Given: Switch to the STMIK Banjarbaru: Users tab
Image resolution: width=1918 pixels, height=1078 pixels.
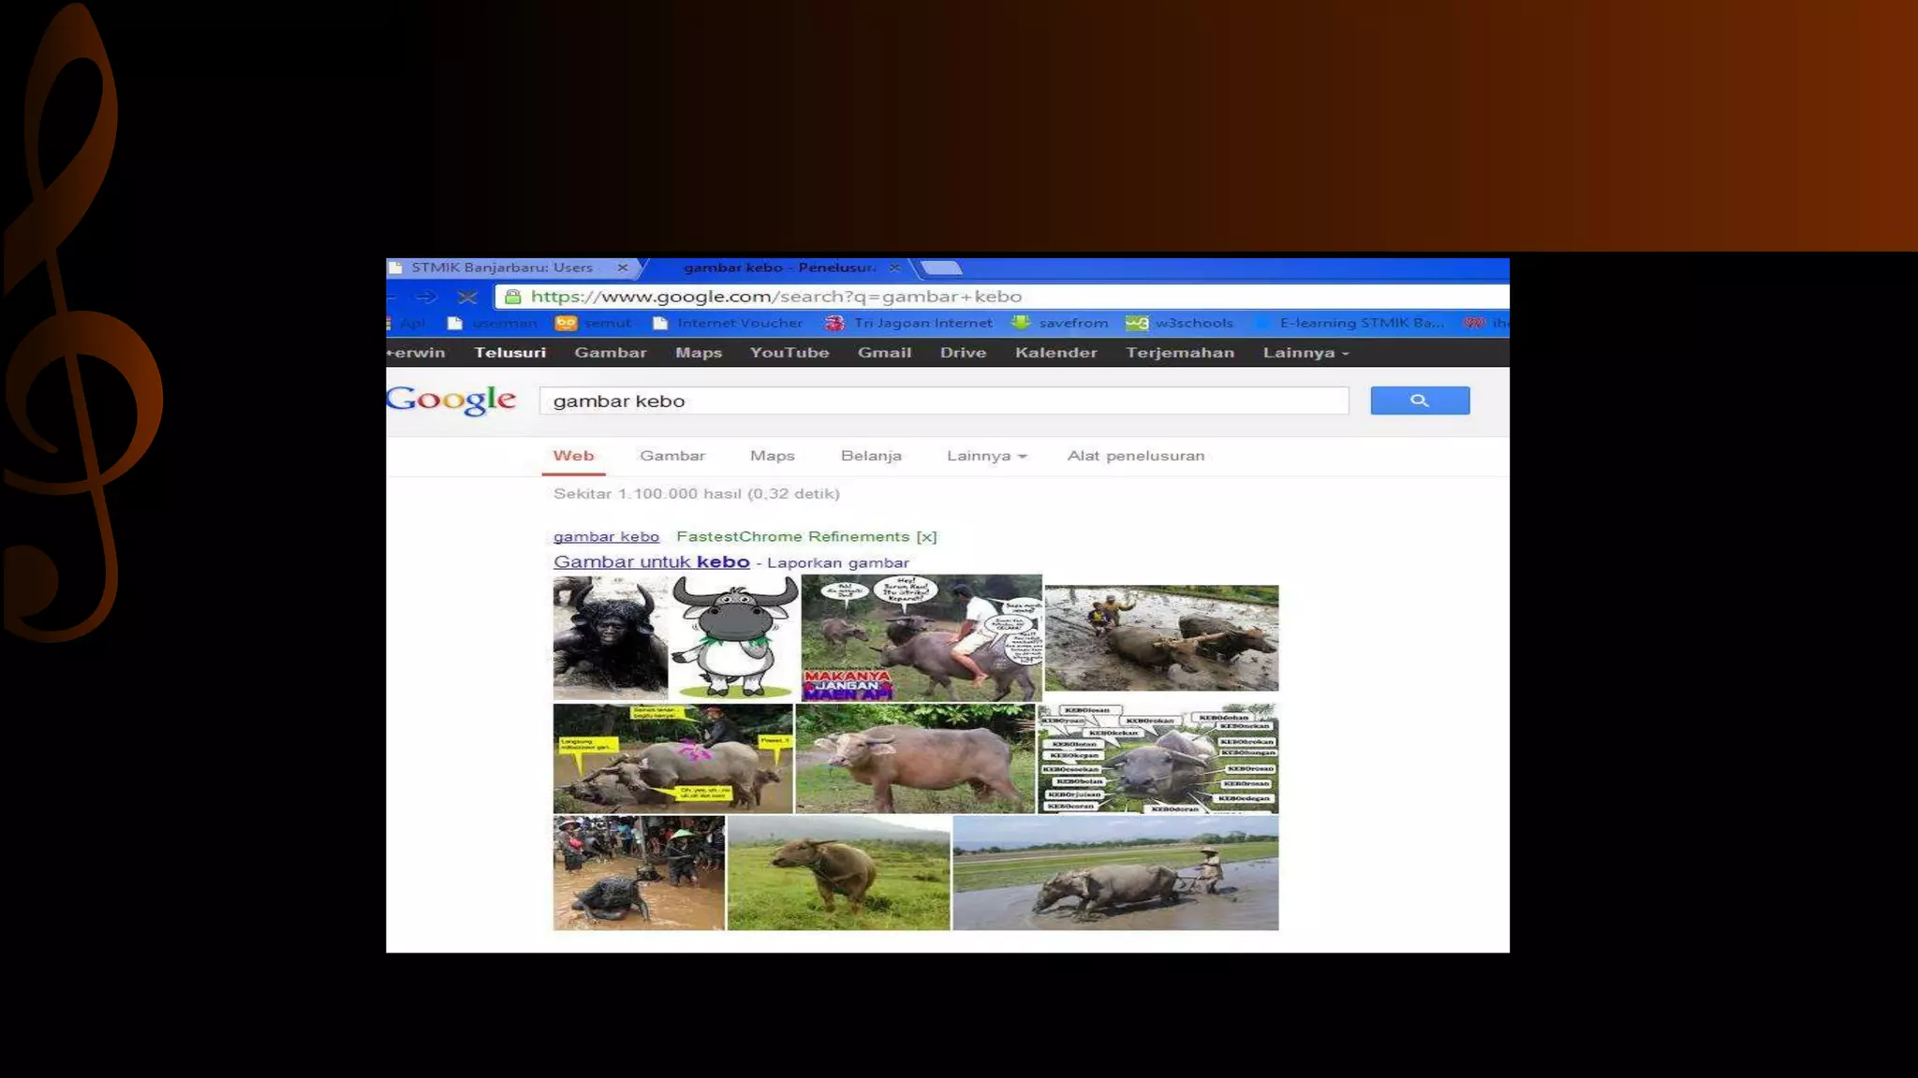Looking at the screenshot, I should (502, 268).
